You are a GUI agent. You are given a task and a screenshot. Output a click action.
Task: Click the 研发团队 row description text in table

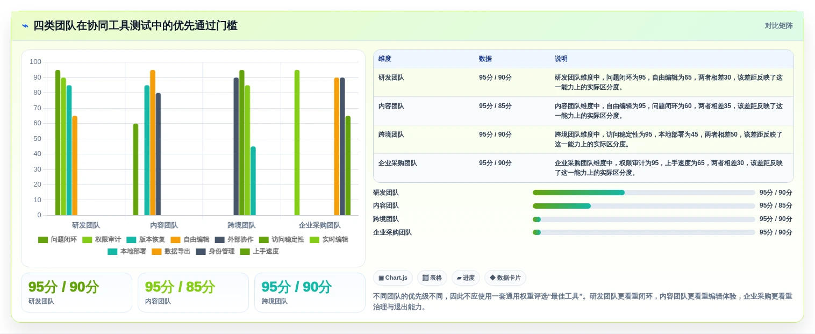coord(669,82)
